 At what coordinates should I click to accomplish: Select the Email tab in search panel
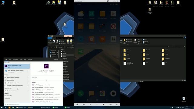(21, 59)
